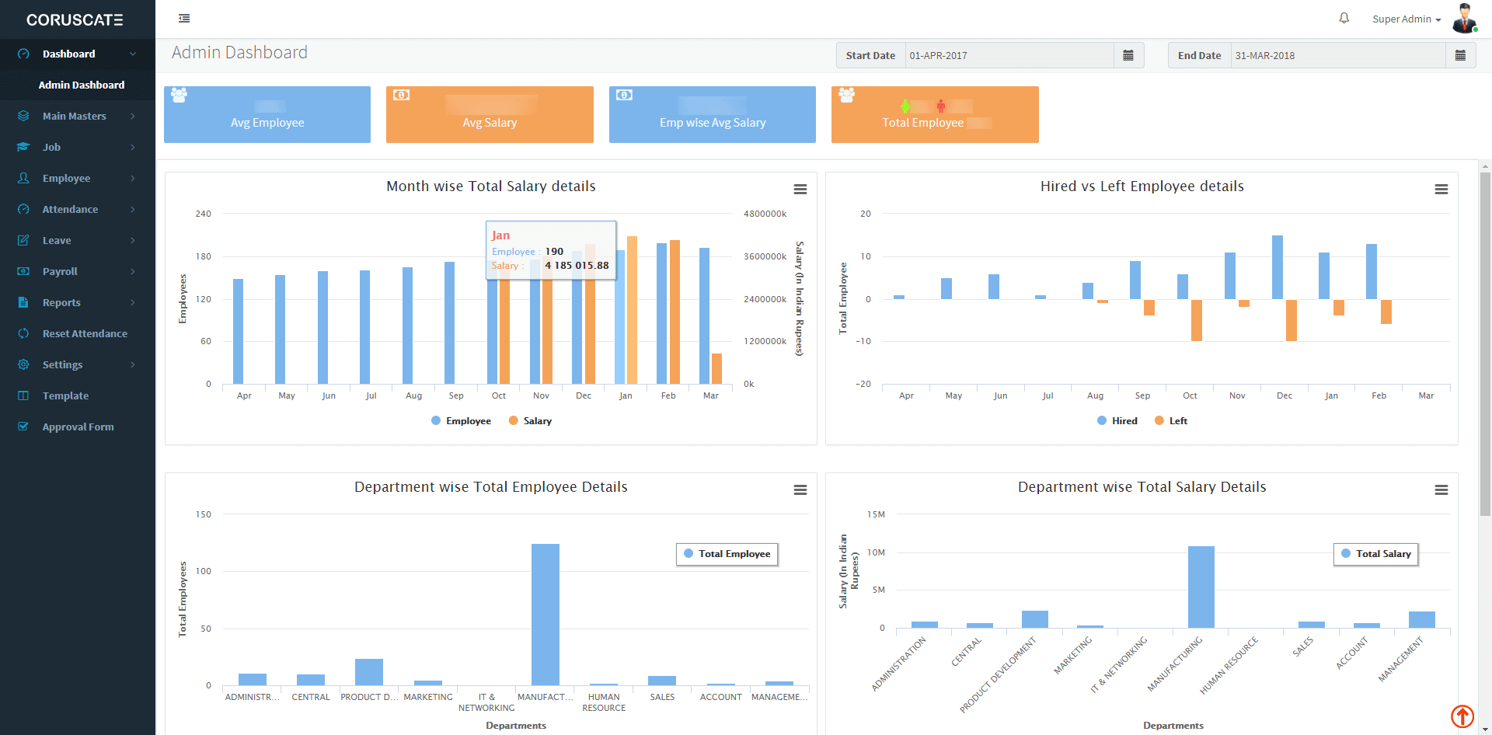Image resolution: width=1492 pixels, height=735 pixels.
Task: Click the scroll-to-top arrow button
Action: [1462, 716]
